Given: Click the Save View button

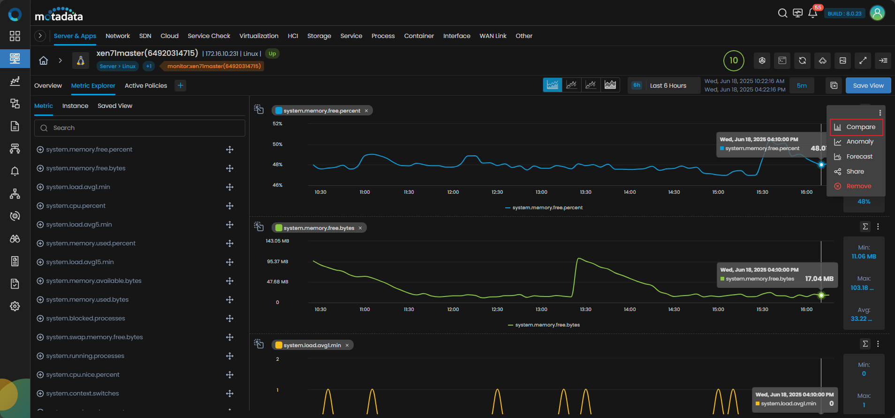Looking at the screenshot, I should tap(868, 85).
